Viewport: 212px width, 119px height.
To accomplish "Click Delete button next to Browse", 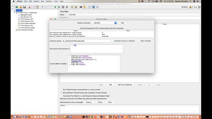I will [x=100, y=102].
